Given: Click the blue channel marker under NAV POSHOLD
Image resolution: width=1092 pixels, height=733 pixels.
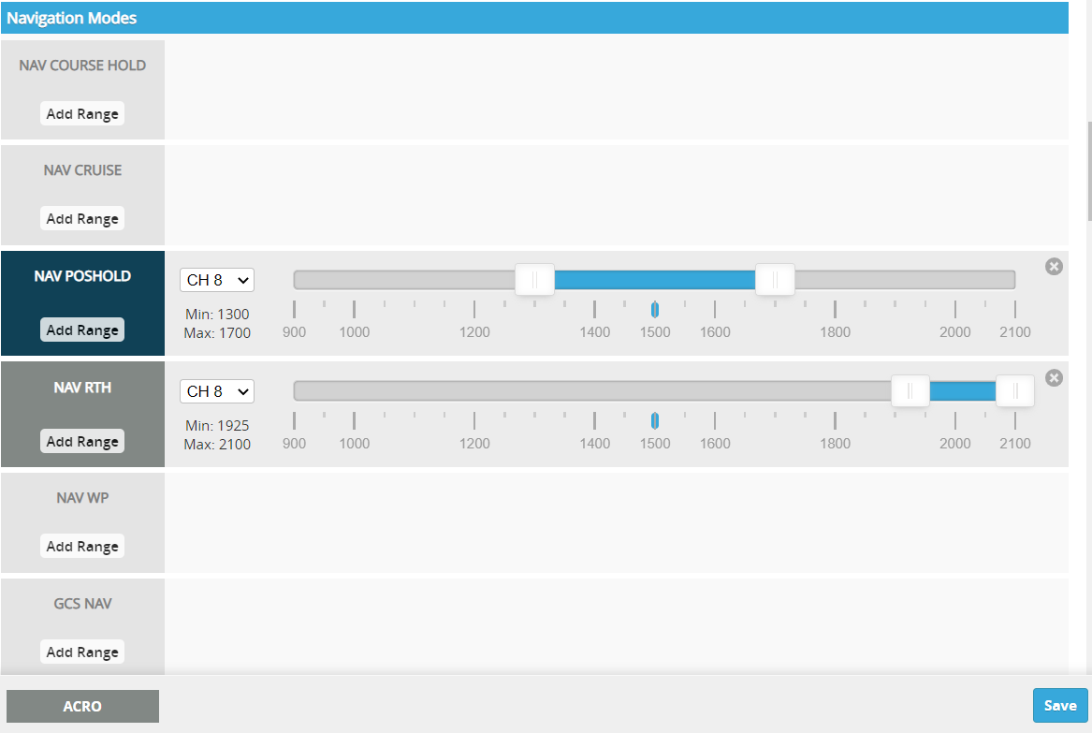Looking at the screenshot, I should (655, 310).
